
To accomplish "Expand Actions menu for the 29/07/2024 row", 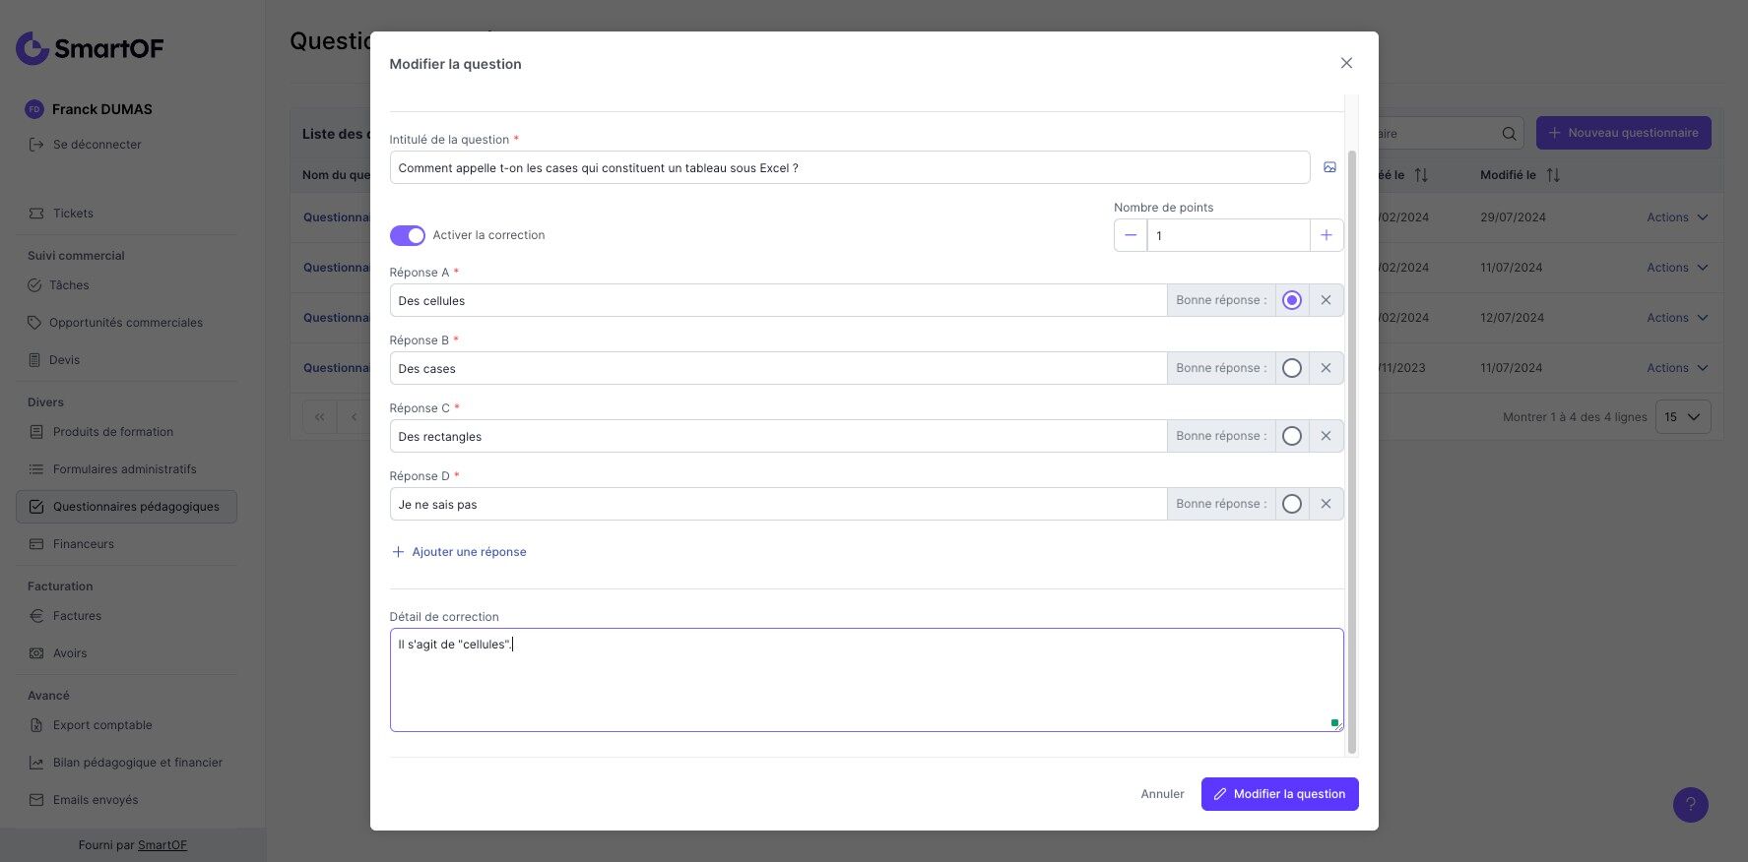I will [x=1677, y=217].
